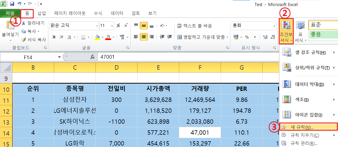The height and width of the screenshot is (147, 338).
Task: Switch to the 보기 tab
Action: [x=152, y=13]
